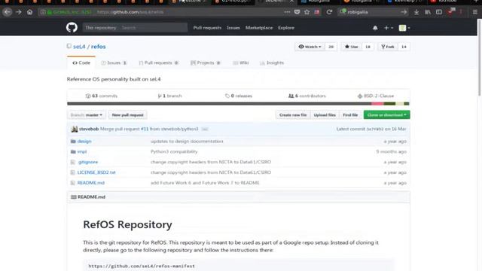Viewport: 482px width, 271px height.
Task: Open the plus create-new dropdown
Action: pos(389,28)
